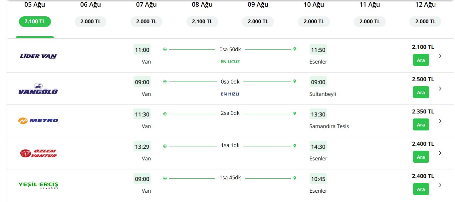Click the Lider Van company logo
Image resolution: width=455 pixels, height=202 pixels.
[38, 56]
